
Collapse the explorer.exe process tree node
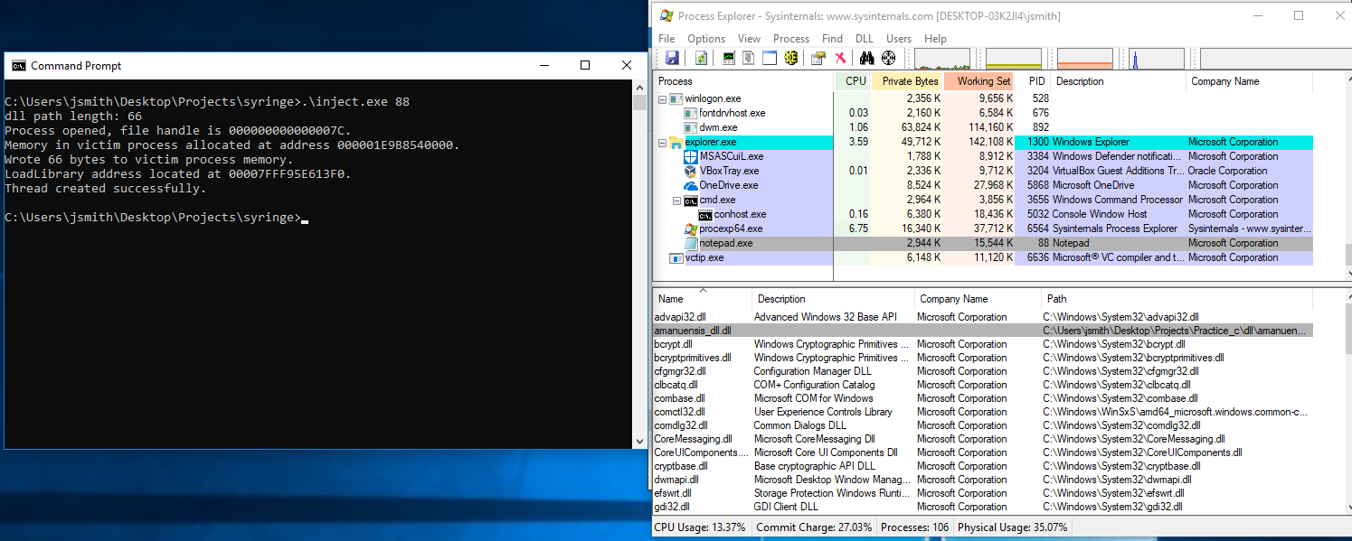[x=662, y=142]
